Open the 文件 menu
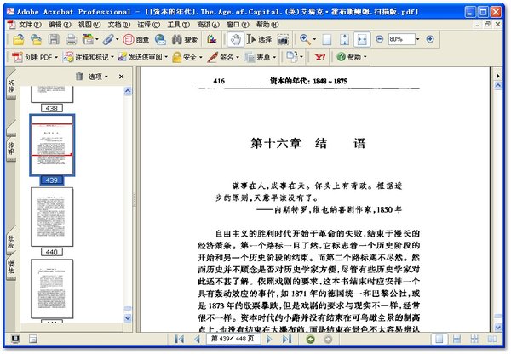The height and width of the screenshot is (354, 511). pyautogui.click(x=30, y=25)
